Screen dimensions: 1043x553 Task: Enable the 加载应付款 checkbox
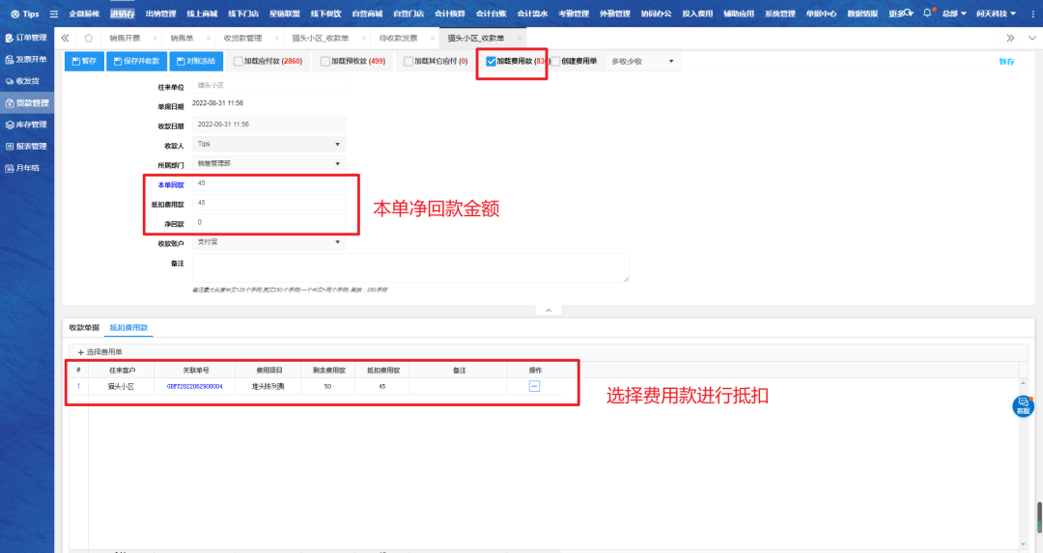point(239,62)
